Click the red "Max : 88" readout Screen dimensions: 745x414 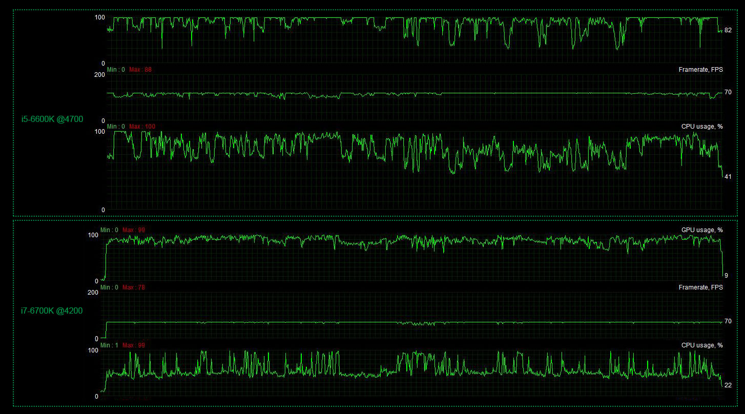click(140, 70)
